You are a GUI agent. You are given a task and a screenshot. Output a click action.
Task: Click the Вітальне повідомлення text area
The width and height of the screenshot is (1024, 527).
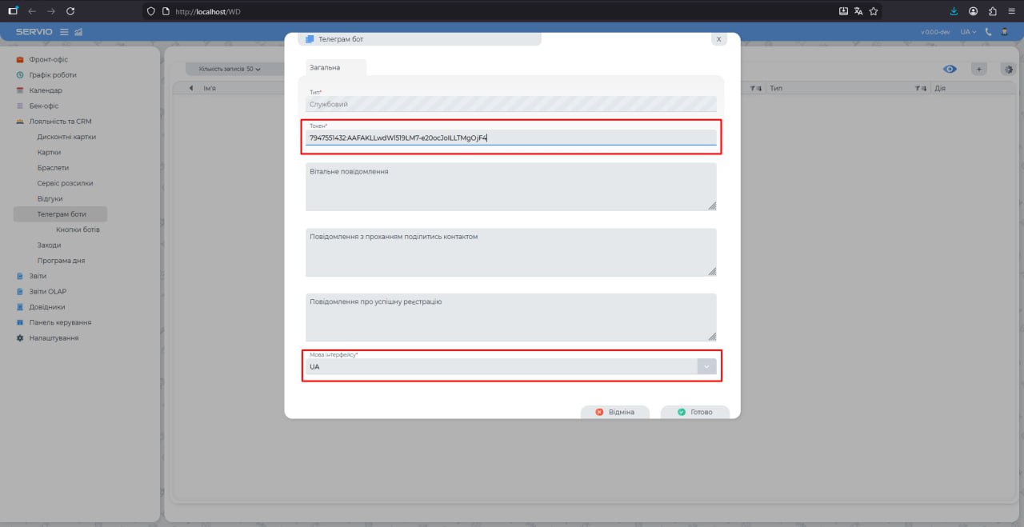click(510, 187)
